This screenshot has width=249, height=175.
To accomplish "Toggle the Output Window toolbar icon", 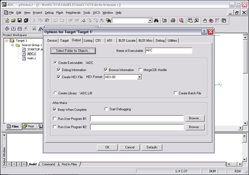I will click(197, 21).
